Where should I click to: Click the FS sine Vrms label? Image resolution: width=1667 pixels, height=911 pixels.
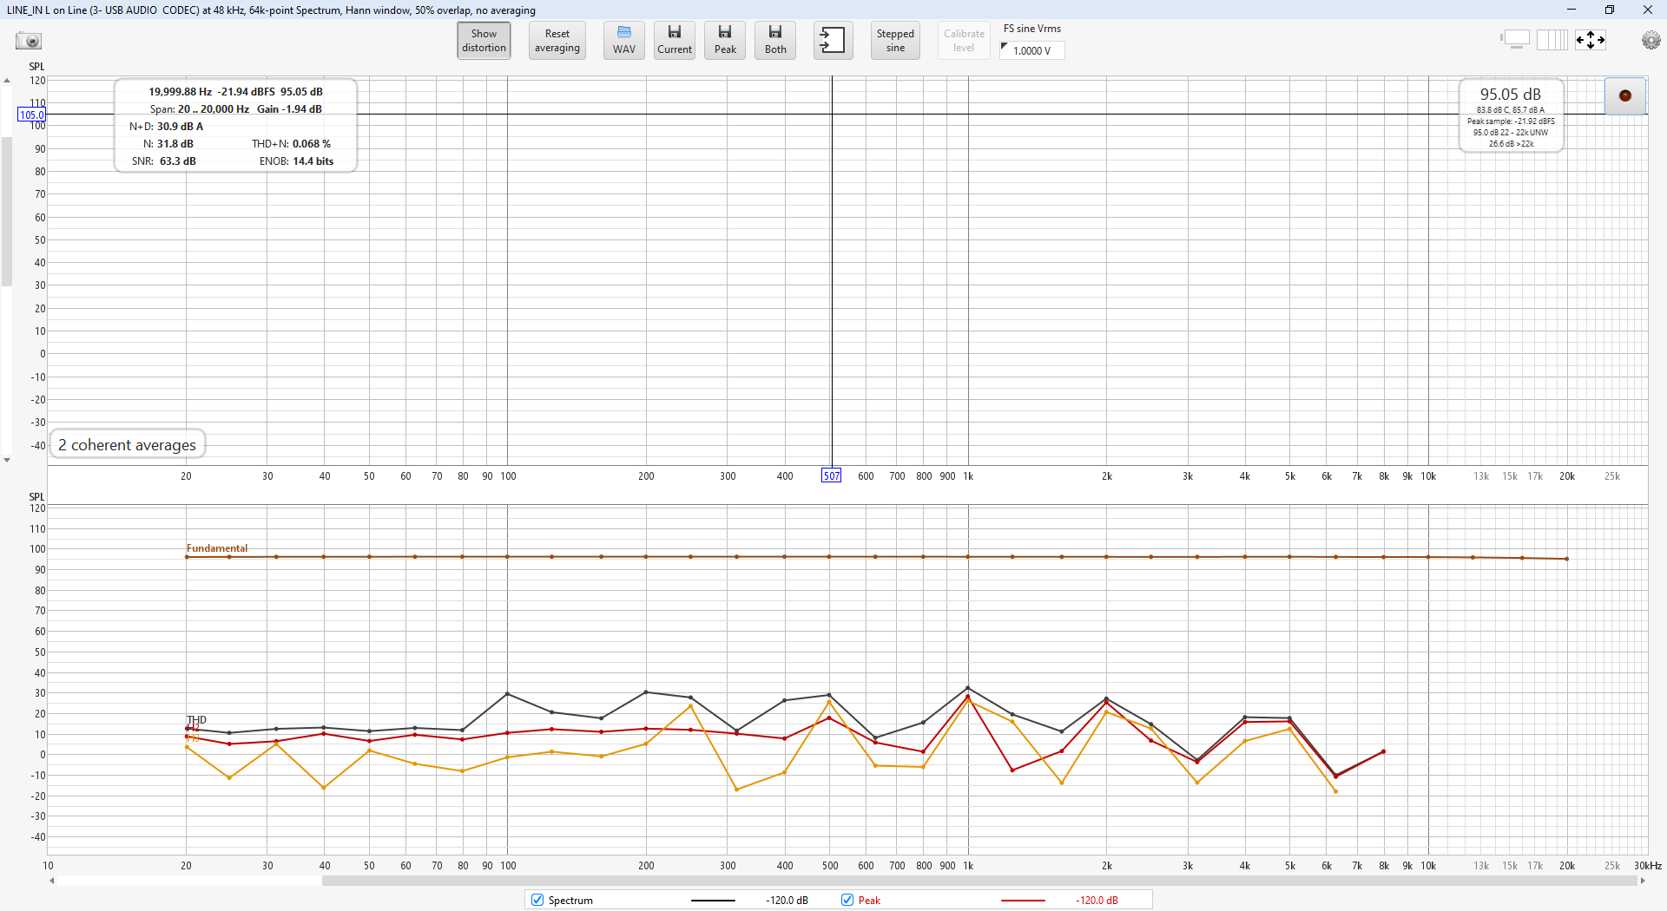click(x=1032, y=29)
